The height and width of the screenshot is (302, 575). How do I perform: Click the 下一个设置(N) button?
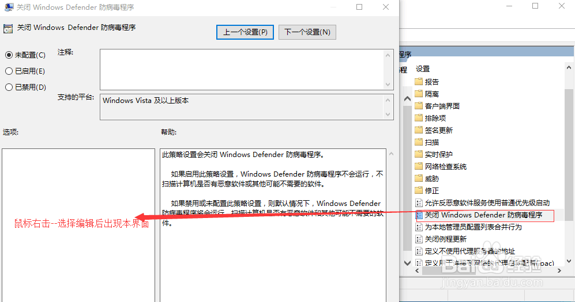[307, 32]
